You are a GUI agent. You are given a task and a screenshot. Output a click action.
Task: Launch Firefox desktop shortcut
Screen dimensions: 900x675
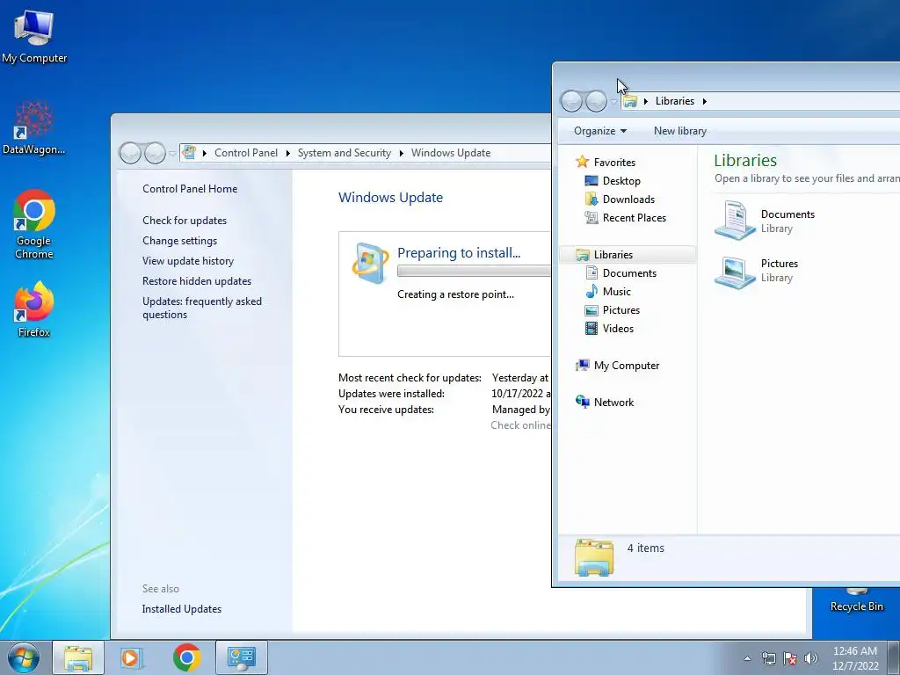point(34,308)
